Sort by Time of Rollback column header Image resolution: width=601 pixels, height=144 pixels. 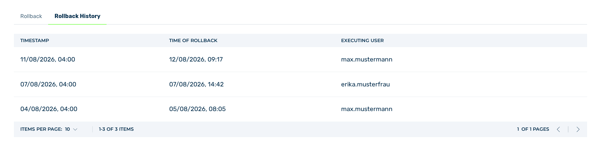193,40
